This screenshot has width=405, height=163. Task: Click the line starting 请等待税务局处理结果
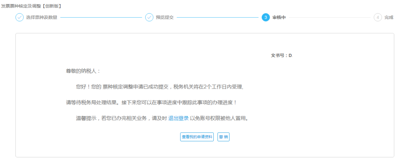click(151, 102)
